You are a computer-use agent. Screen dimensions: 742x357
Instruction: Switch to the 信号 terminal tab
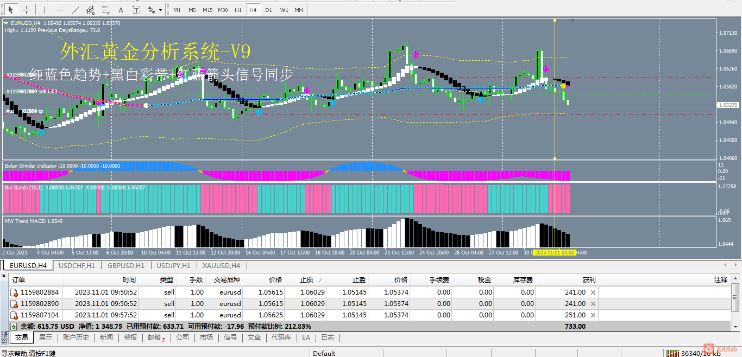pos(230,337)
